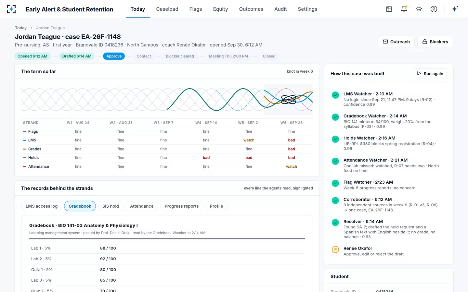Click the LMS Watcher green check icon
Screen dimensions: 468x292
(335, 95)
